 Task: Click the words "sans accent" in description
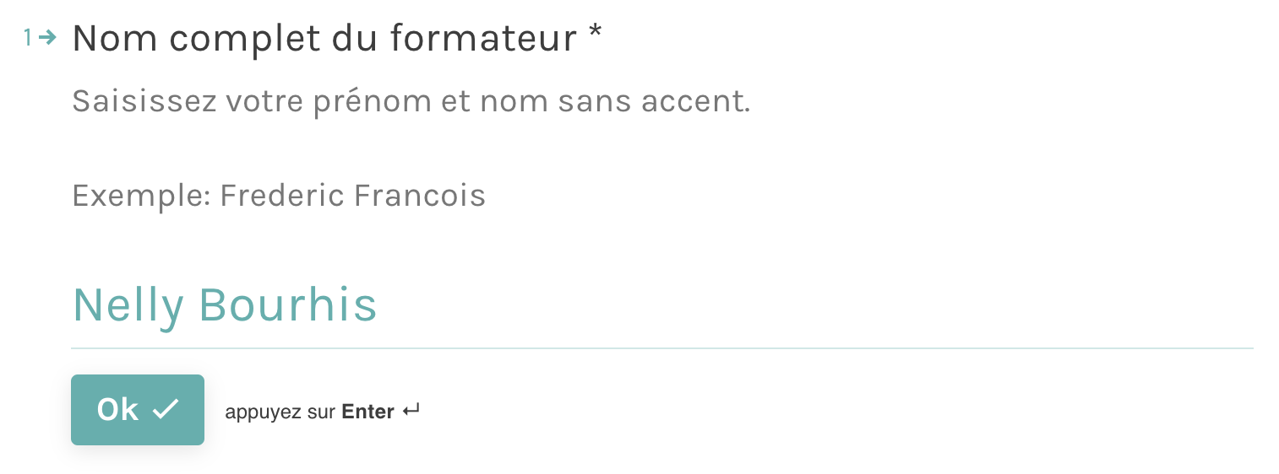coord(654,102)
